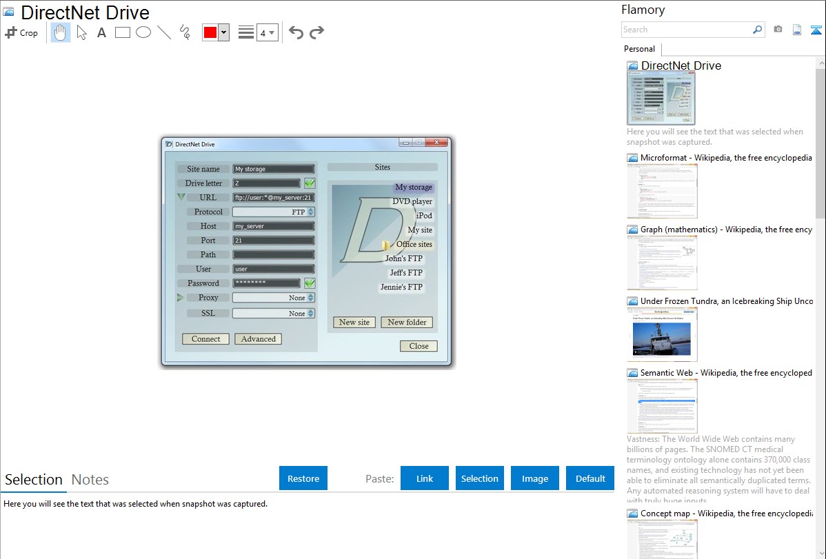Select My site in Sites list
Screen dimensions: 826x559
(420, 230)
